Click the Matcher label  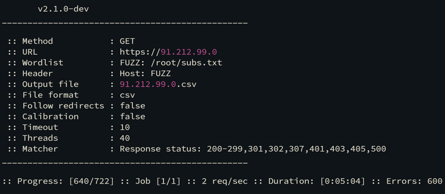click(x=40, y=149)
